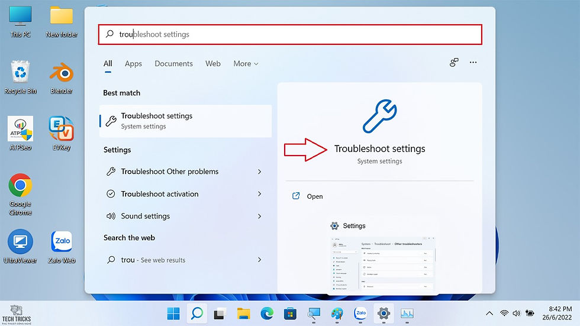Screen dimensions: 580x326
Task: Switch to the Web filter tab
Action: [x=212, y=63]
